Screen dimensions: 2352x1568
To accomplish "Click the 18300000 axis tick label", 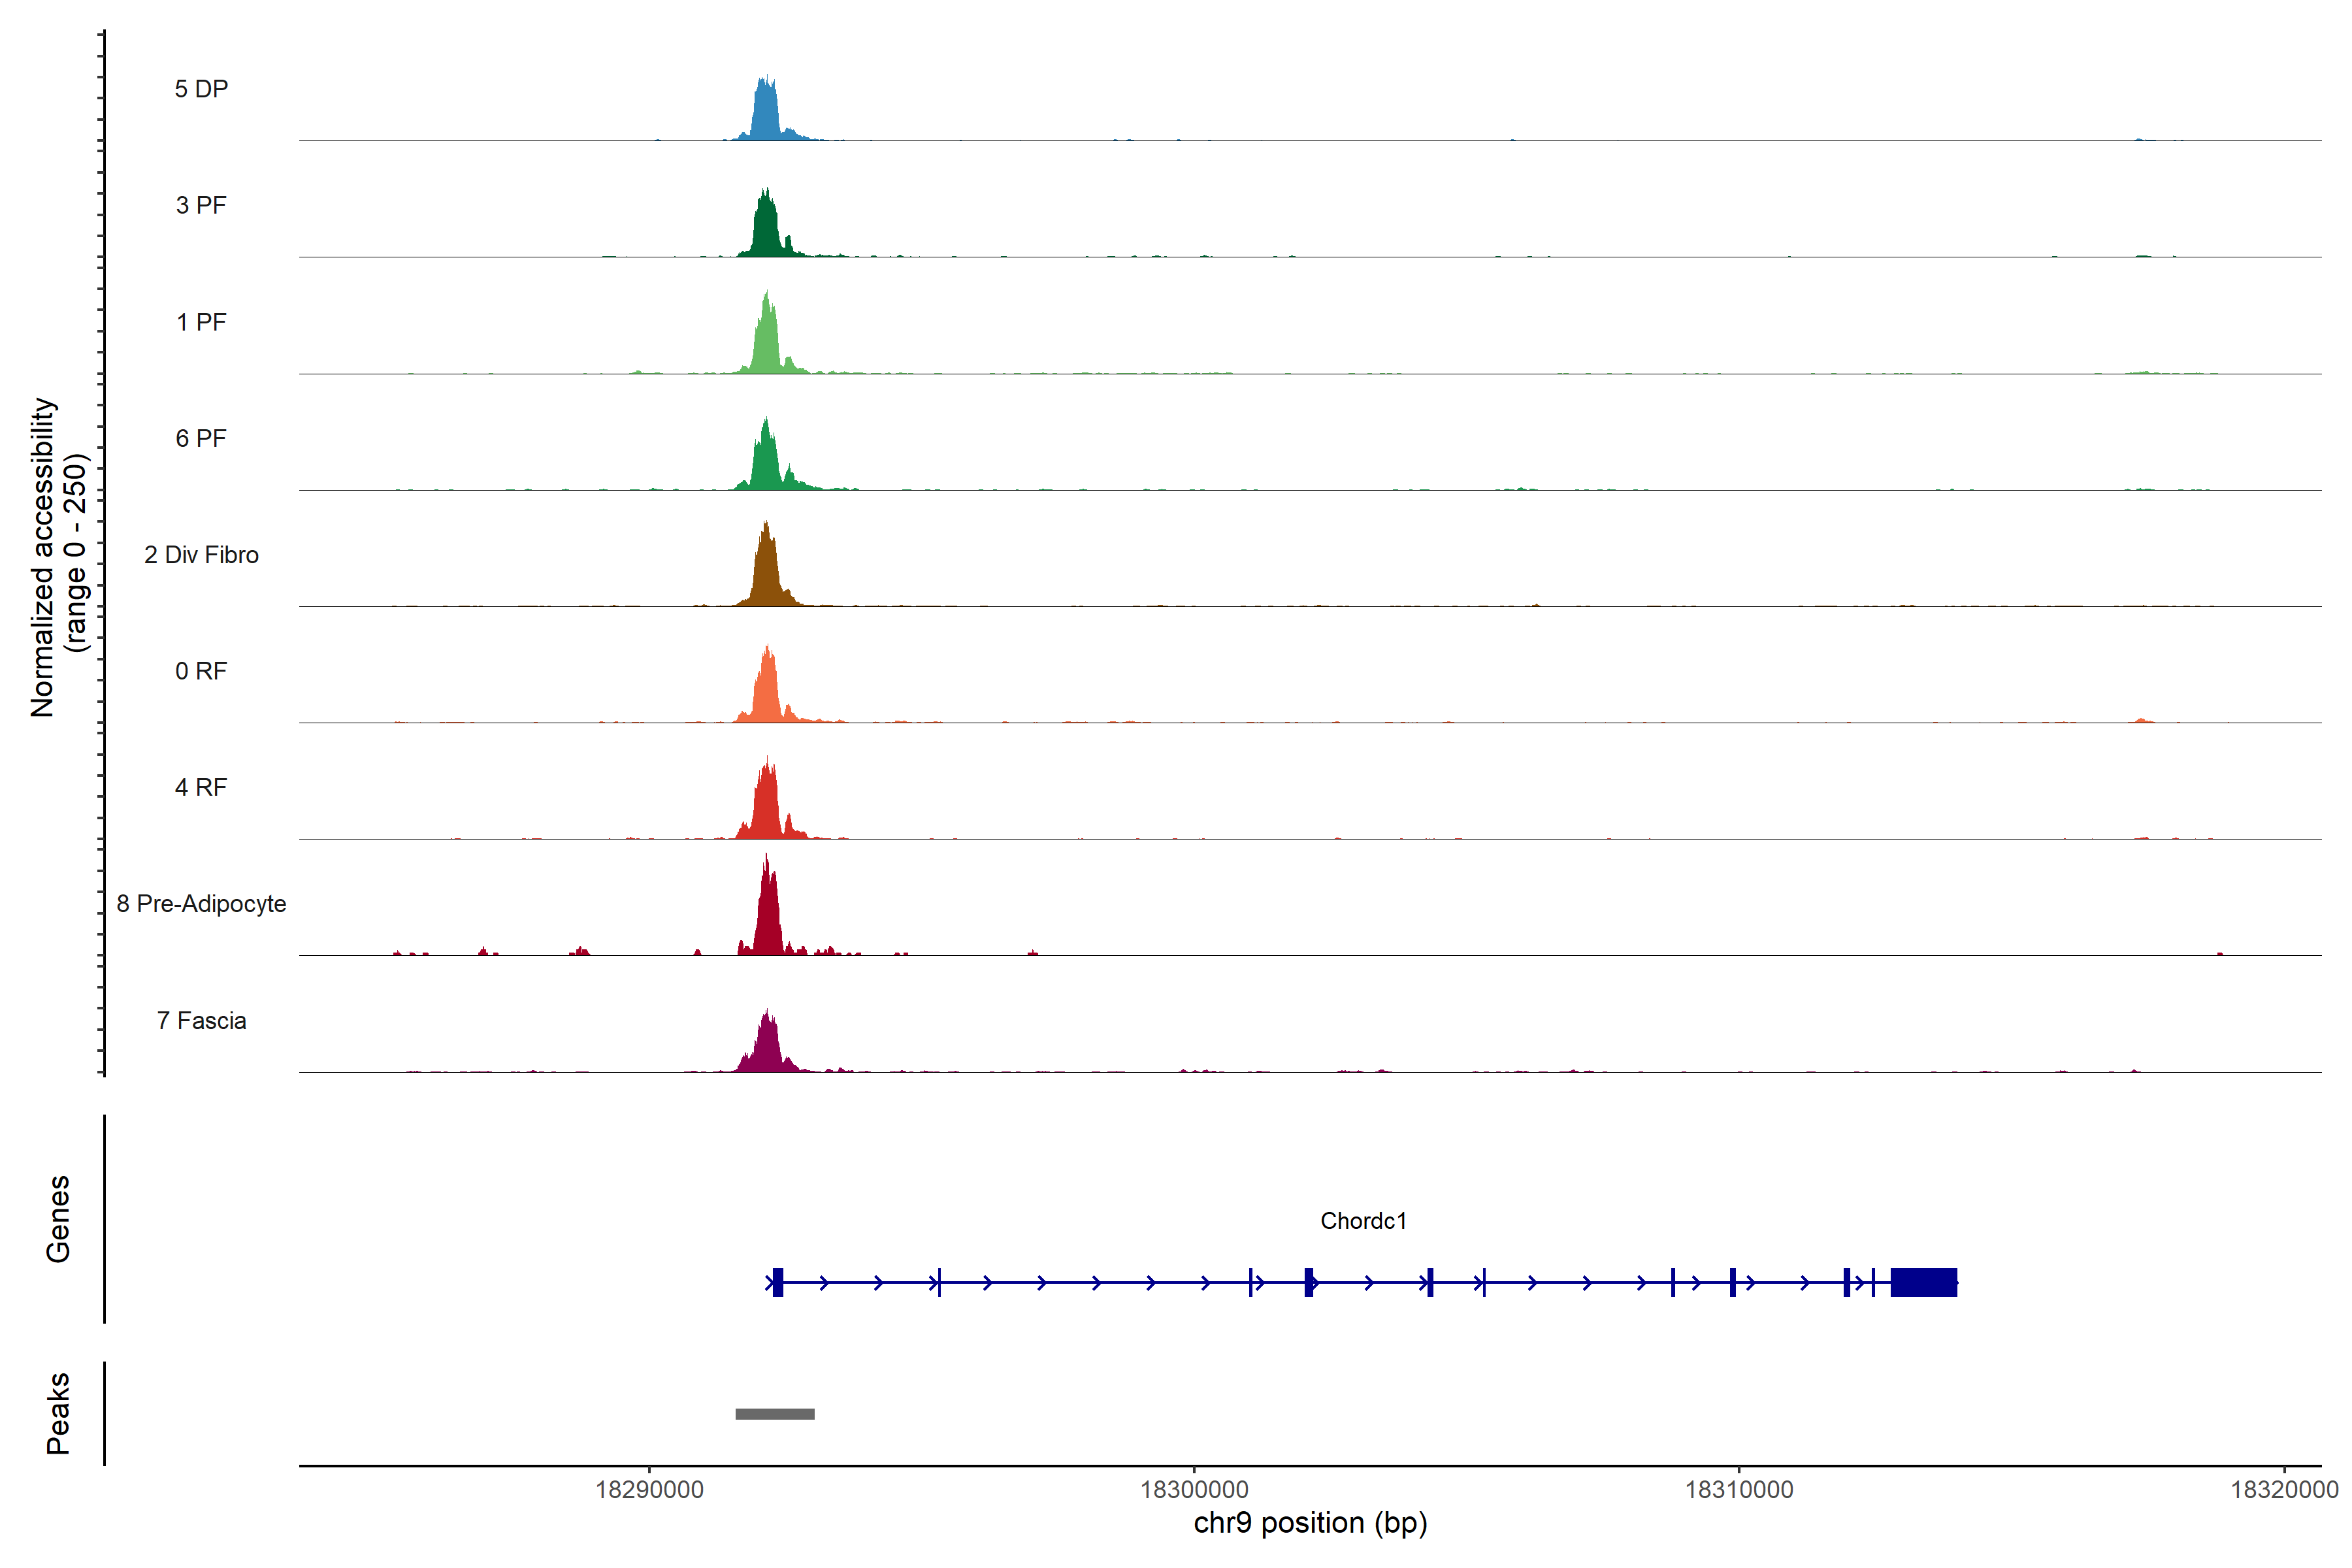I will tap(1194, 1490).
